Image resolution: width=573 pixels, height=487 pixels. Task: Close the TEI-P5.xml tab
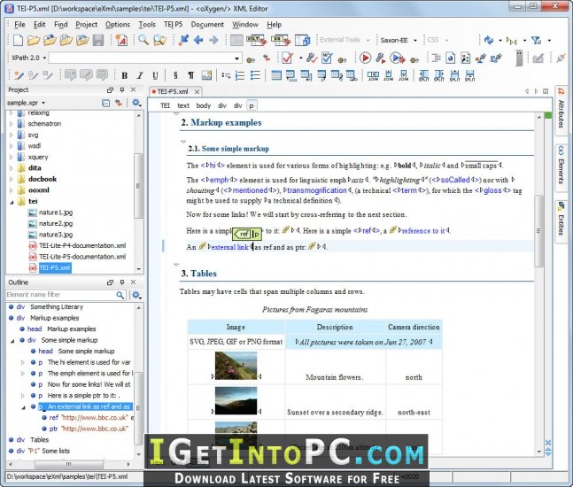(x=197, y=91)
